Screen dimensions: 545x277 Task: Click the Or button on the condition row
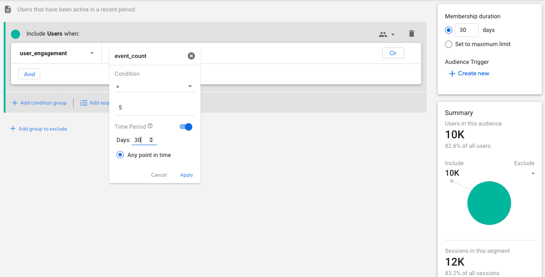[393, 53]
